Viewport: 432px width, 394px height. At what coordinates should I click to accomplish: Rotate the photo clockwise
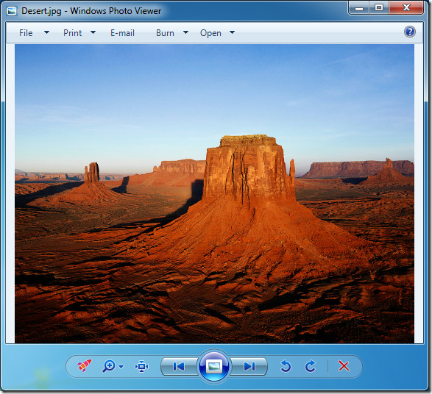pyautogui.click(x=311, y=366)
